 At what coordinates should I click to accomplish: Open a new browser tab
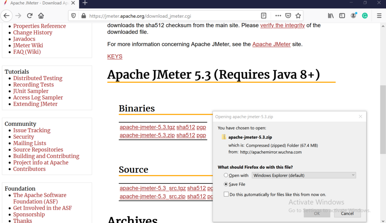coord(84,4)
